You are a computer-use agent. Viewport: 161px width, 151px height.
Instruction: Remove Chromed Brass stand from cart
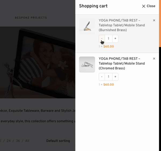(154, 59)
